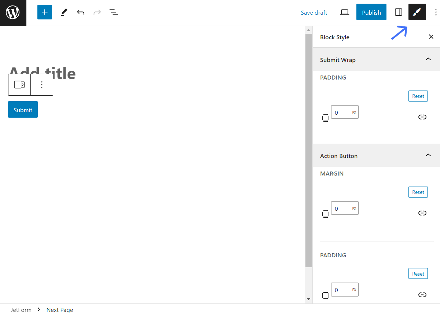Open the block options three-dot menu
This screenshot has height=313, width=440.
click(x=42, y=84)
